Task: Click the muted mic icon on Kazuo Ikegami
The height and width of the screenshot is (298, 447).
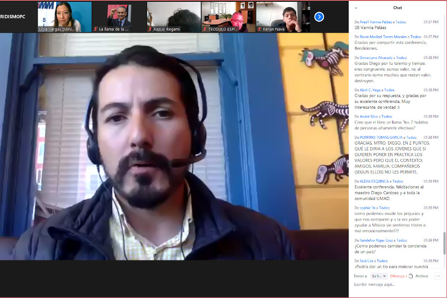Action: tap(150, 29)
